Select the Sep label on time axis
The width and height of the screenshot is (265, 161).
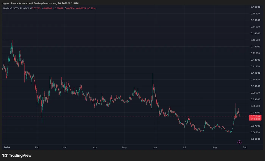[x=245, y=147]
